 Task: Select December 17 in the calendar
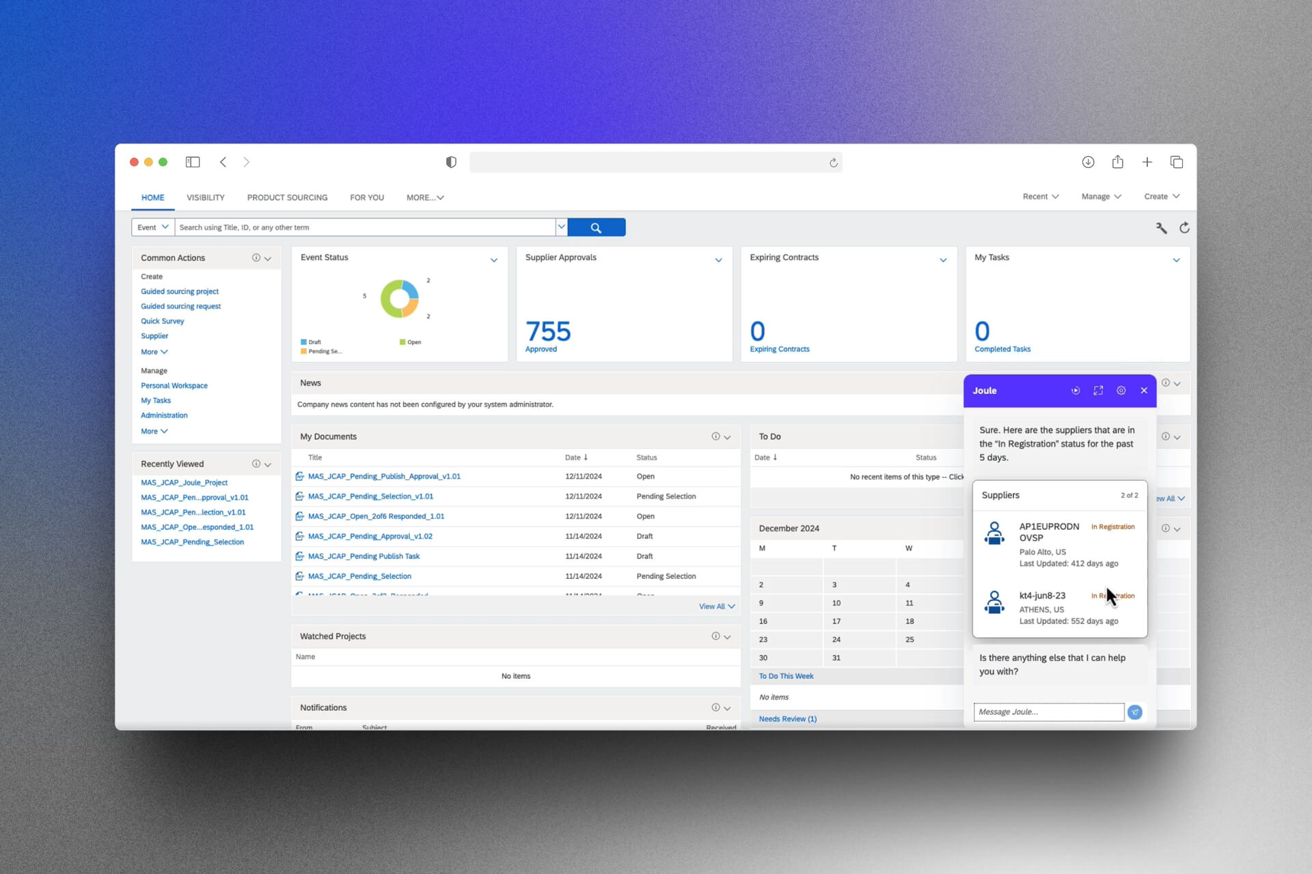(836, 621)
